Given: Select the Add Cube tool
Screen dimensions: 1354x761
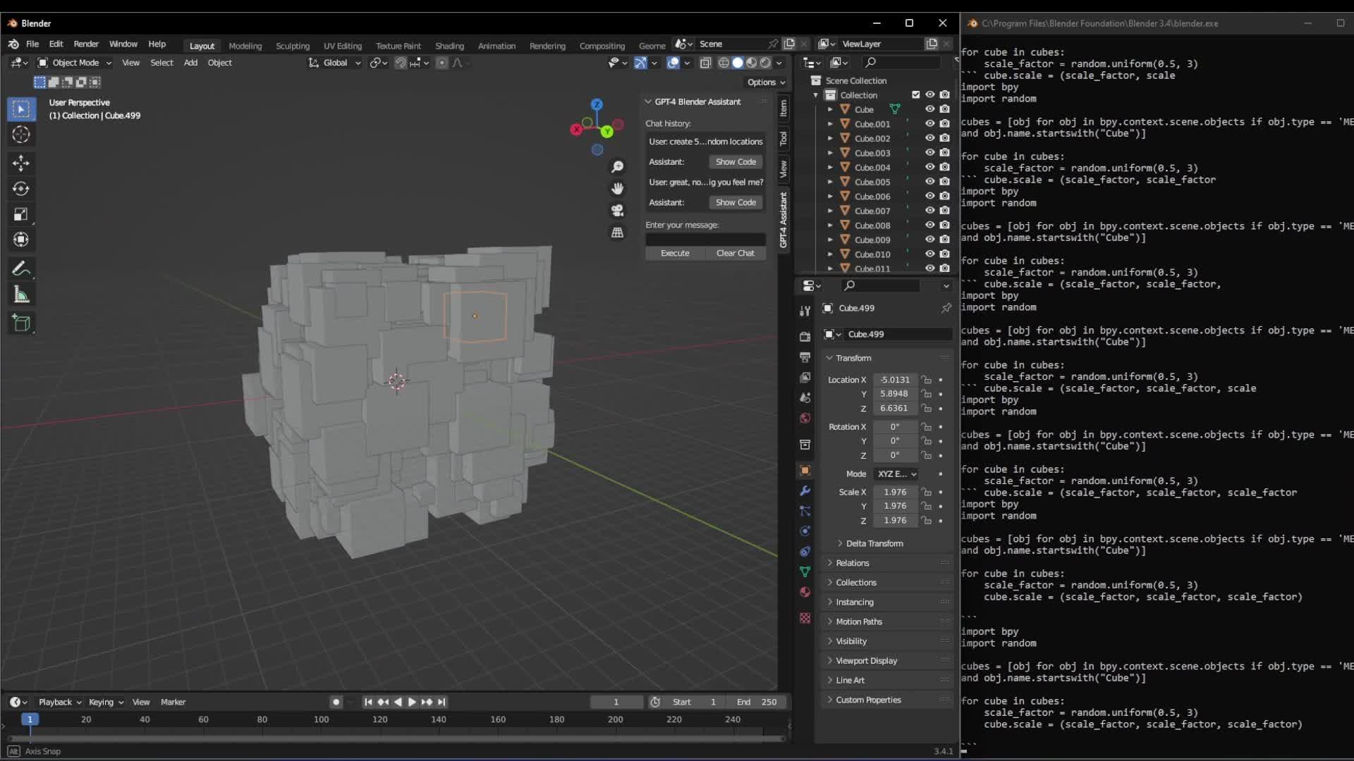Looking at the screenshot, I should tap(21, 323).
